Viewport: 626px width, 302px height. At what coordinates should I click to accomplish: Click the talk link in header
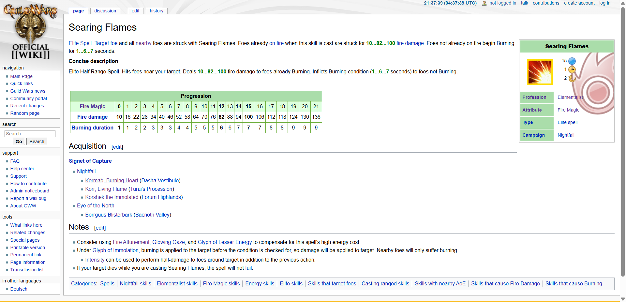click(x=524, y=3)
